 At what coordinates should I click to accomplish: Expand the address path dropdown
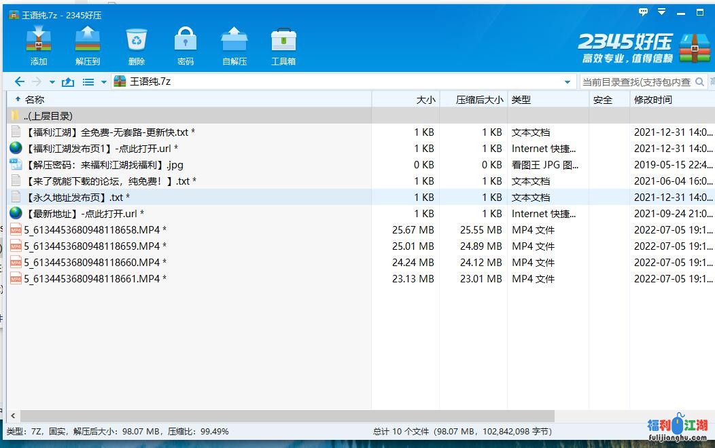[568, 82]
